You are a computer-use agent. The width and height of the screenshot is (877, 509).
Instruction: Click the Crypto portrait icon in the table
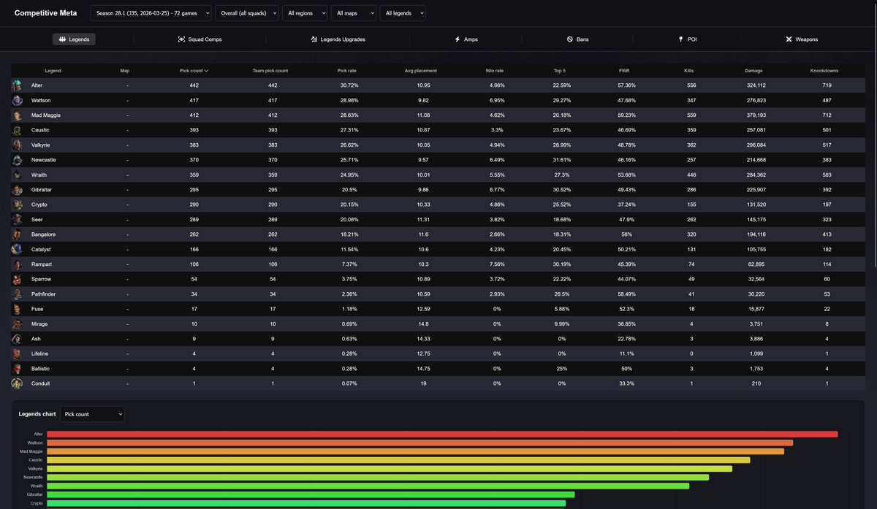[x=17, y=204]
